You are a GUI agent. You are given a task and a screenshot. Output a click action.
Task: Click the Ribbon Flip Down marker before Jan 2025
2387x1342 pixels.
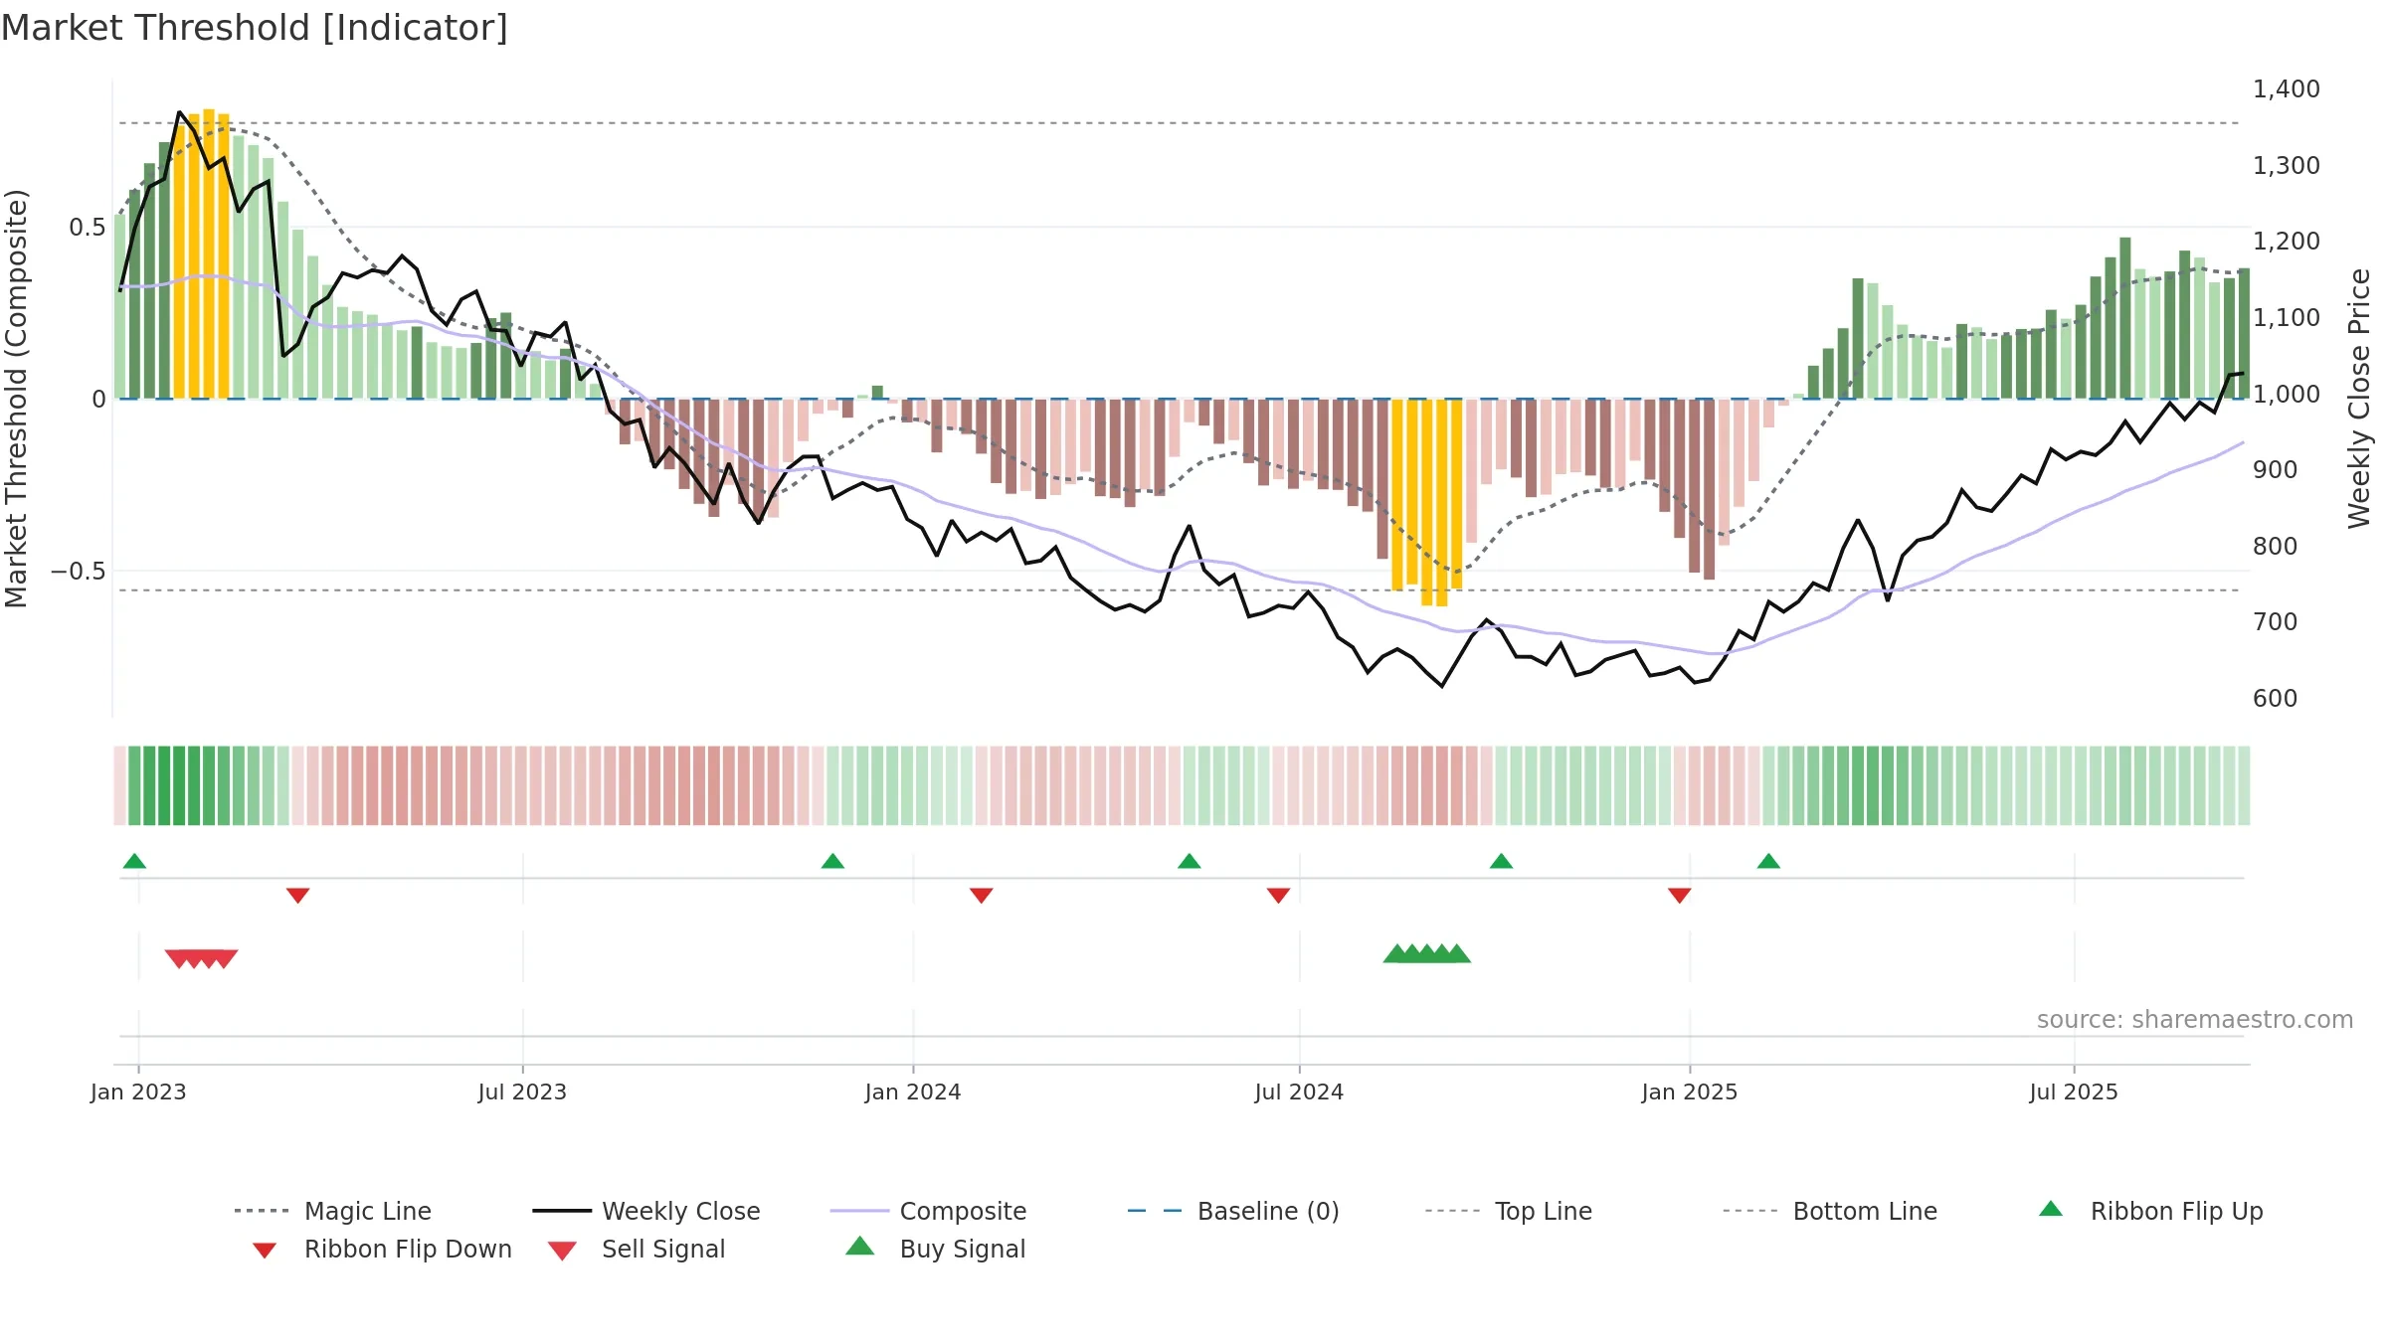click(x=1679, y=896)
